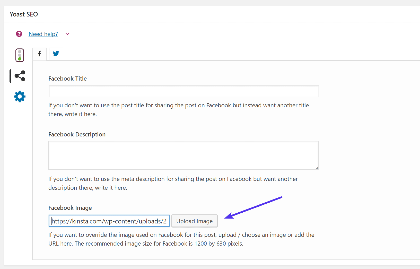This screenshot has height=269, width=420.
Task: Click the Upload Image button
Action: (194, 221)
